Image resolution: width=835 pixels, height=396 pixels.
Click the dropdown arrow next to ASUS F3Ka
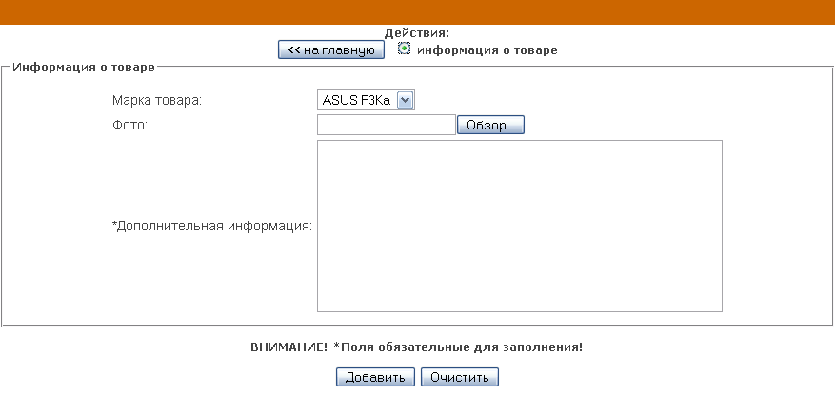[405, 100]
